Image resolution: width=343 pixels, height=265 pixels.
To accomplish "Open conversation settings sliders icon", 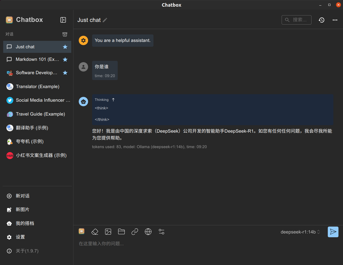I will pos(161,232).
